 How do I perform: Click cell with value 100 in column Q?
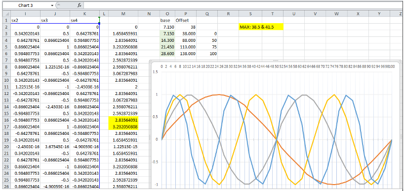coord(207,53)
